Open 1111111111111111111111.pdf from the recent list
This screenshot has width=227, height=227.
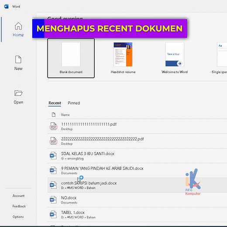tap(137, 126)
